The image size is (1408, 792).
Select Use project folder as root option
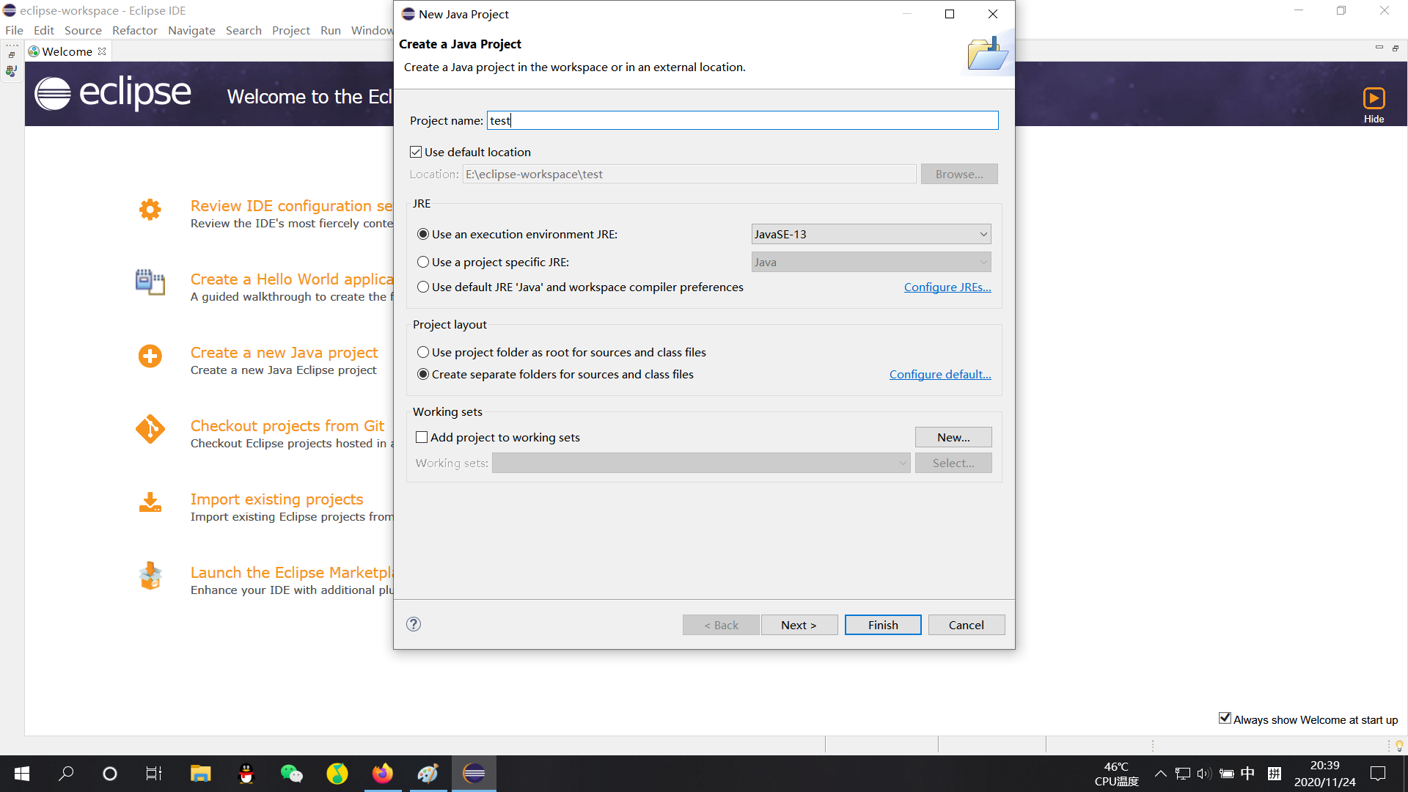click(x=423, y=352)
